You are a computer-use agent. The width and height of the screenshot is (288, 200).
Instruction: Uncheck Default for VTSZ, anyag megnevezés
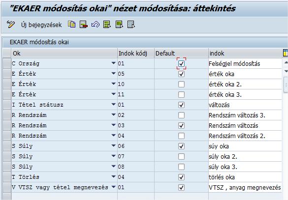(x=181, y=188)
